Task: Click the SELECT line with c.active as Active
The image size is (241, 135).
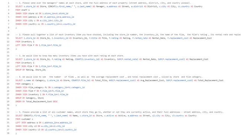Action: coord(106,115)
